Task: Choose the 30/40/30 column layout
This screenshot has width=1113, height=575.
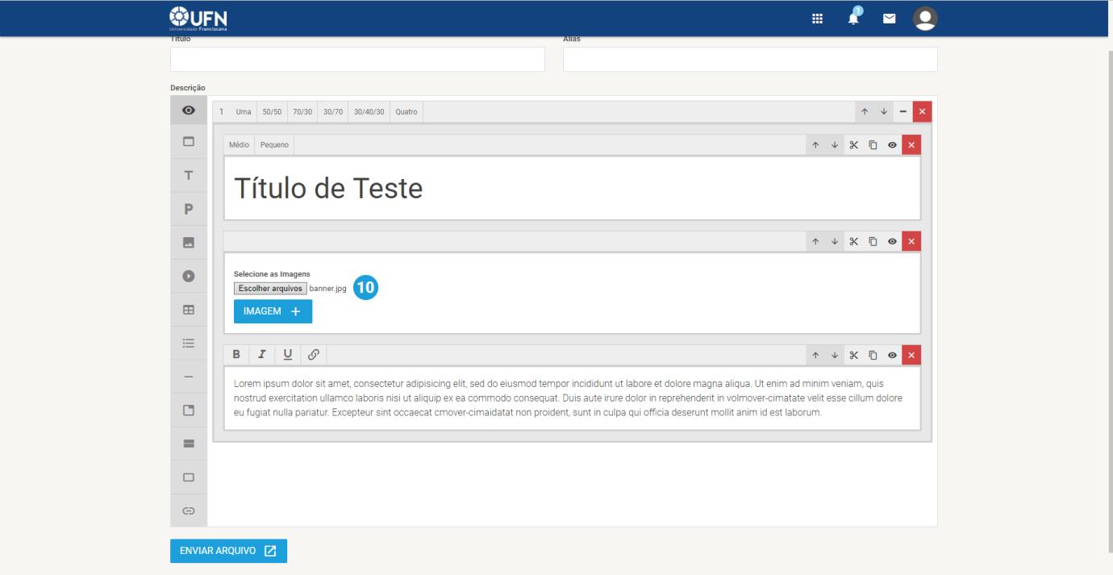Action: pyautogui.click(x=369, y=111)
